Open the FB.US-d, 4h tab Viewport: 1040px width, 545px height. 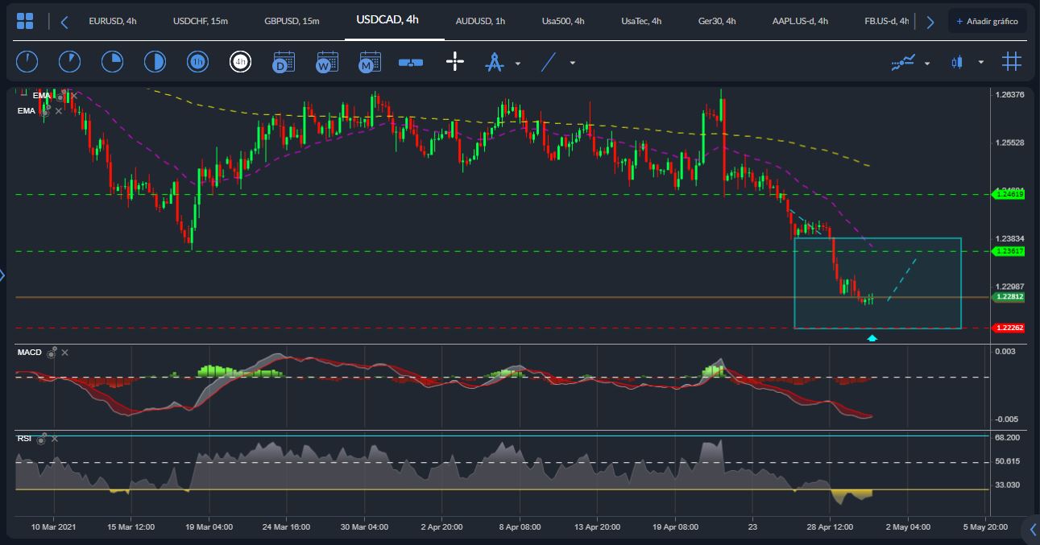coord(886,21)
